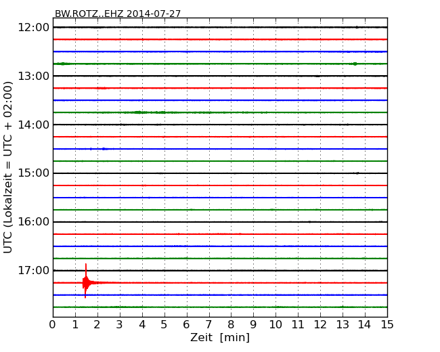
Task: Click the x-axis tick label 13
Action: click(x=343, y=325)
